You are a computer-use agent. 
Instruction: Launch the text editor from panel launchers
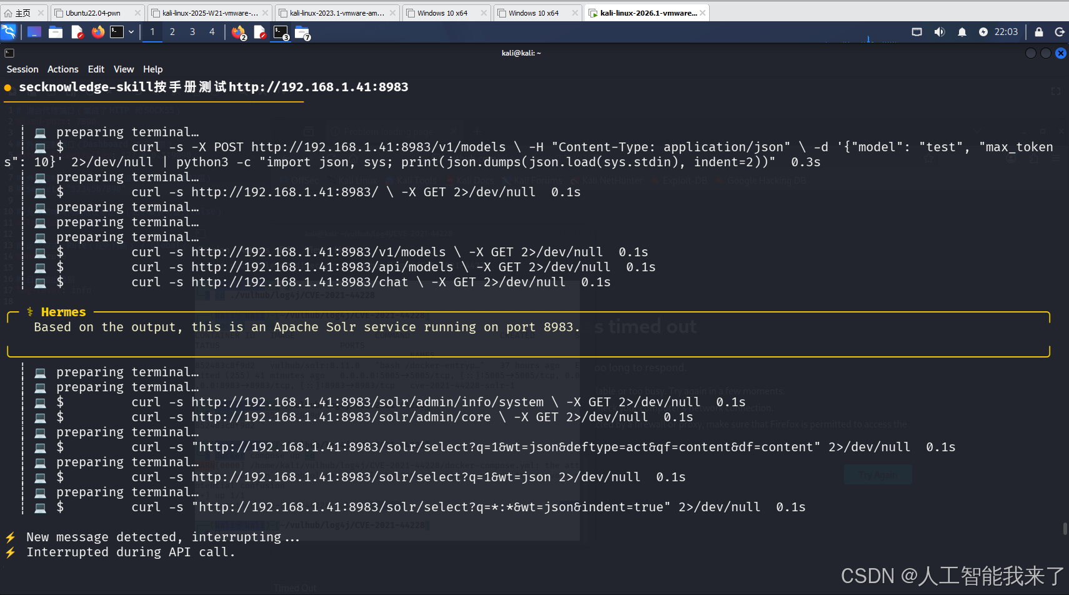[77, 32]
